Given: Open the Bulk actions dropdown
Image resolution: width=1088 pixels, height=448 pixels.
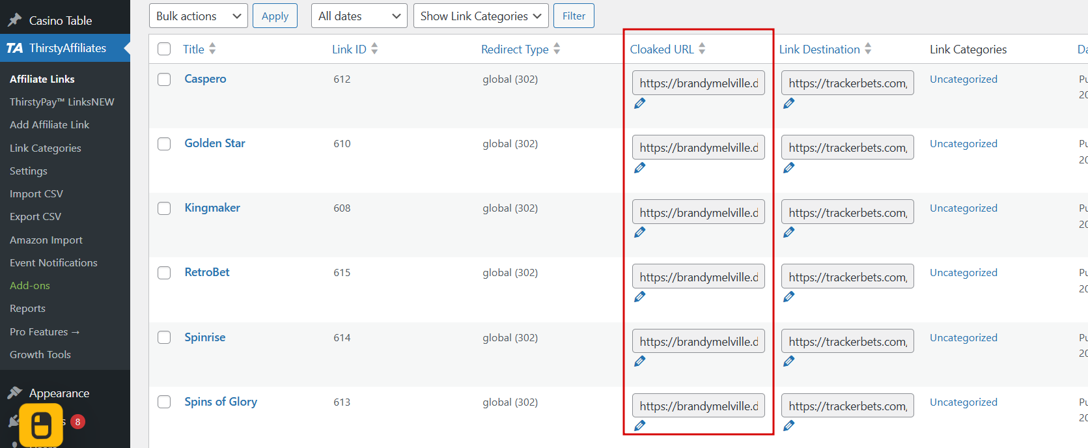Looking at the screenshot, I should 199,16.
